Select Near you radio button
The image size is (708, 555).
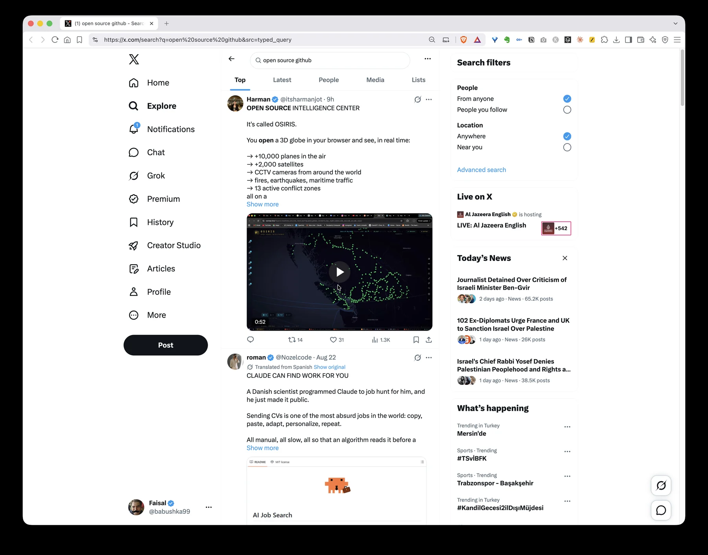click(x=567, y=147)
